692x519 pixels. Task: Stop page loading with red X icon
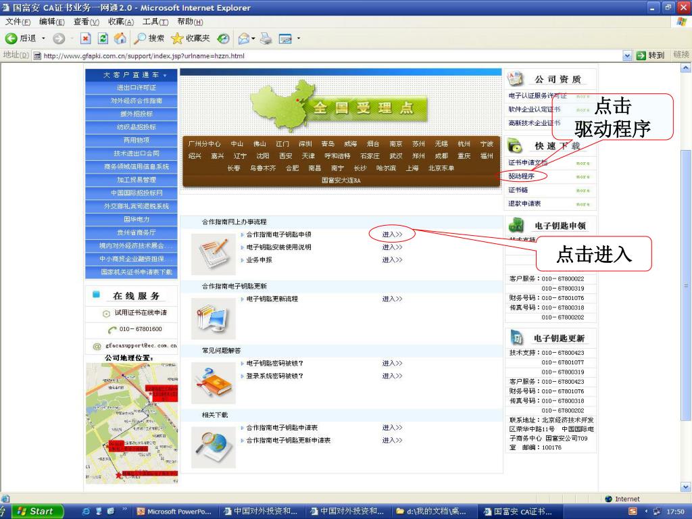point(86,39)
